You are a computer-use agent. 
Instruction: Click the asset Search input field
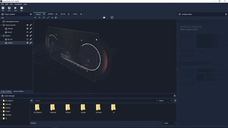(x=95, y=101)
